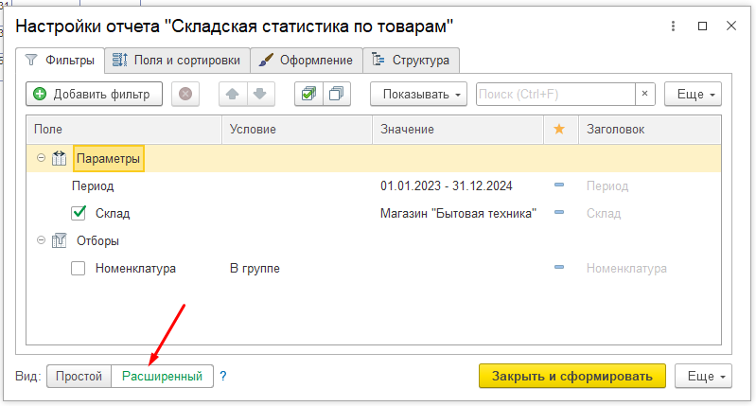Click the star column header
This screenshot has width=756, height=406.
coord(559,130)
